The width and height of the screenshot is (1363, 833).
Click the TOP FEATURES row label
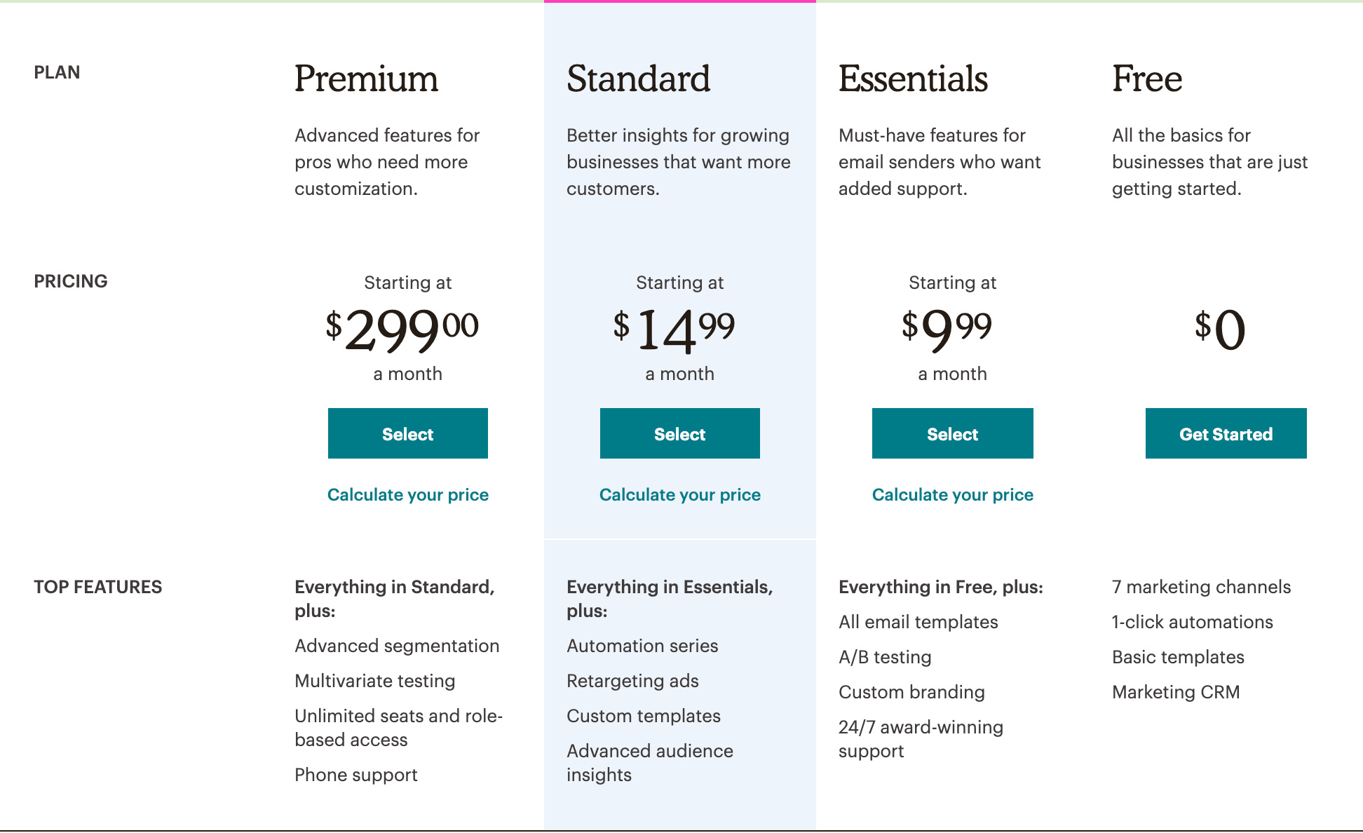[98, 587]
